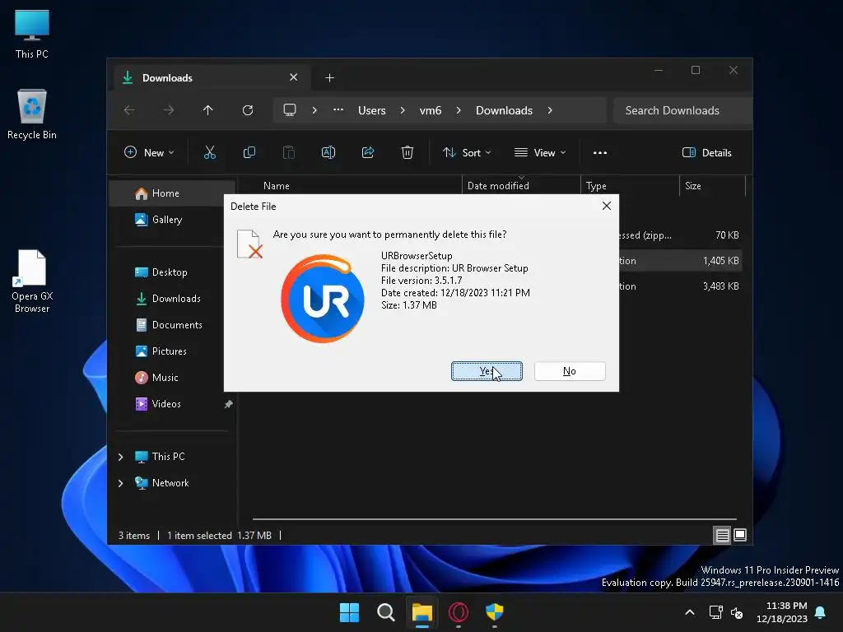Open the View dropdown menu
The height and width of the screenshot is (632, 843).
coord(540,152)
